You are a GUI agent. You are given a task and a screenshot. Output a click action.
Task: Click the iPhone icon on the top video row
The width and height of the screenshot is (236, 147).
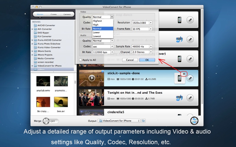179,20
